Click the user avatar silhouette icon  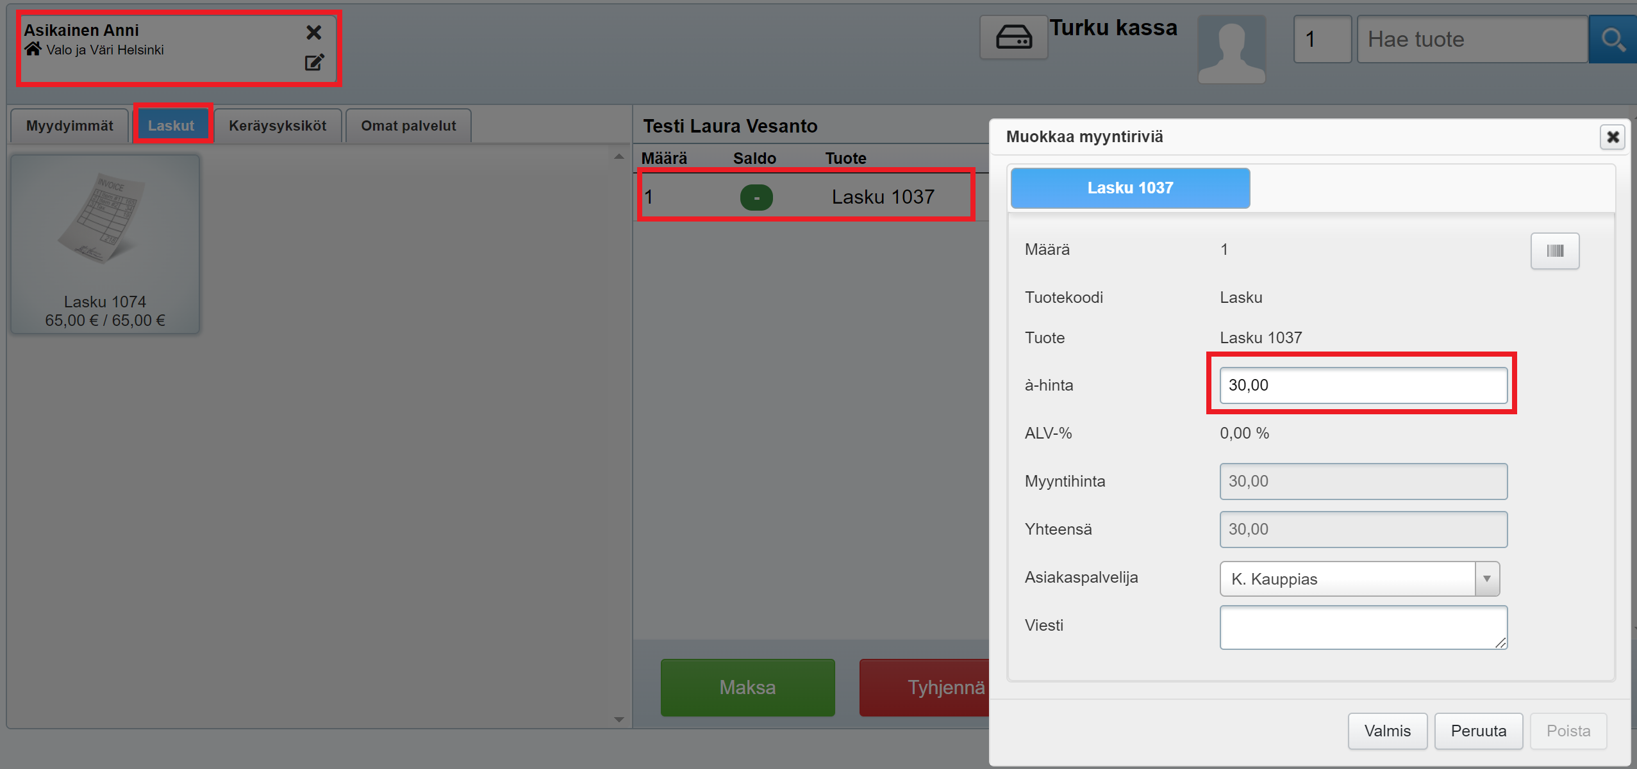pyautogui.click(x=1231, y=49)
